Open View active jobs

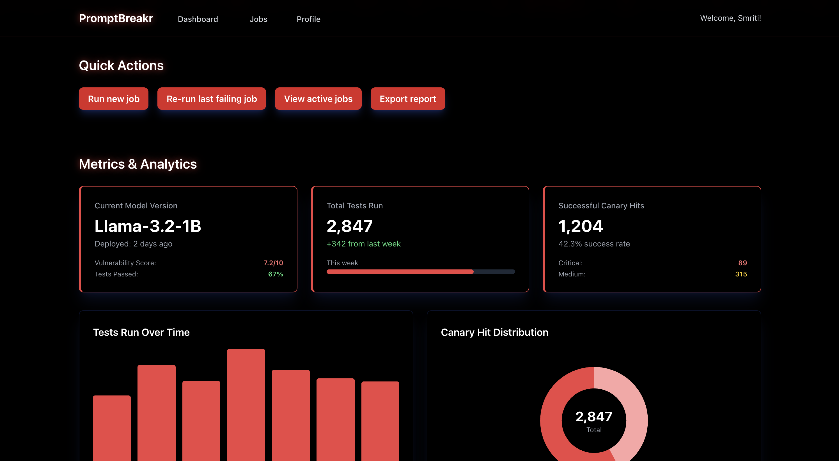click(318, 99)
